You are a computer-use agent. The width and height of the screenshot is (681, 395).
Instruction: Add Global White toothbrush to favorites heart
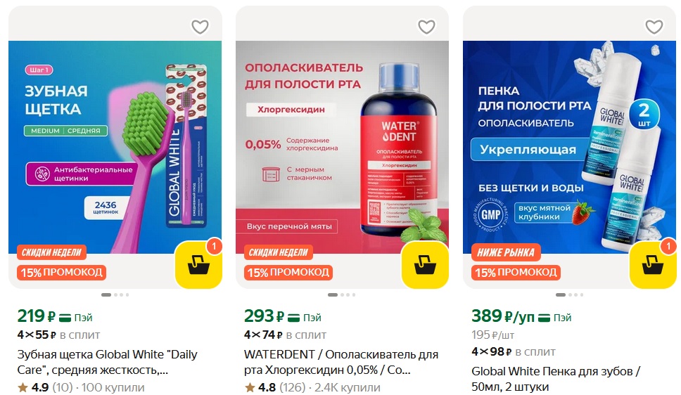(201, 27)
